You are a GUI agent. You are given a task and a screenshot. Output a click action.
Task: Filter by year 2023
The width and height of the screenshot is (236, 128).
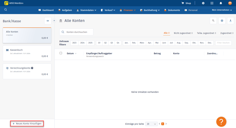coord(74,43)
